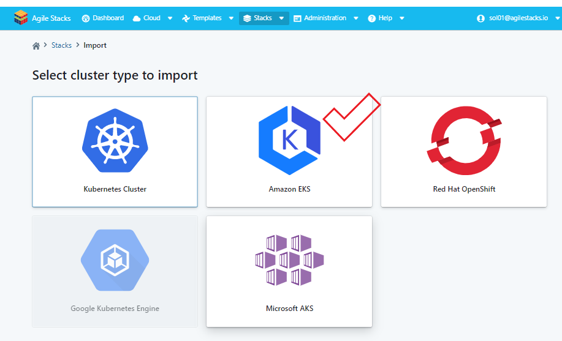Click the Red Hat OpenShift logo
This screenshot has height=341, width=562.
click(x=464, y=140)
